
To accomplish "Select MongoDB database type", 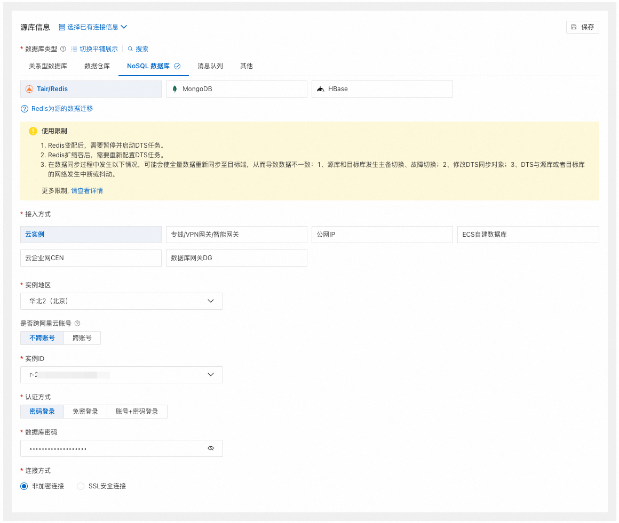I will pyautogui.click(x=236, y=89).
